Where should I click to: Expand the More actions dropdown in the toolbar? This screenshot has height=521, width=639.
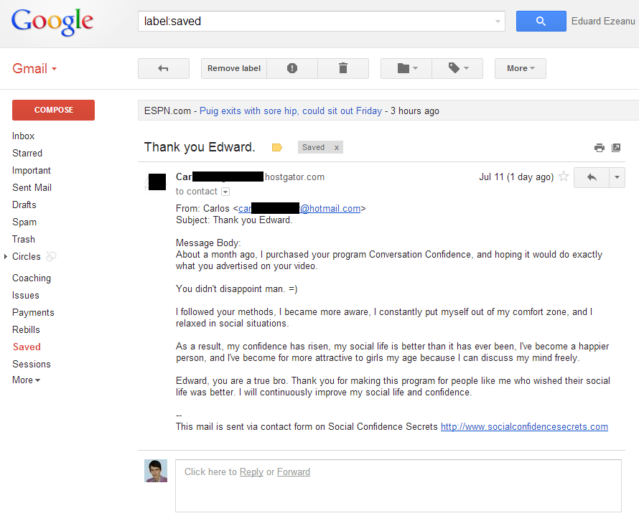tap(521, 68)
